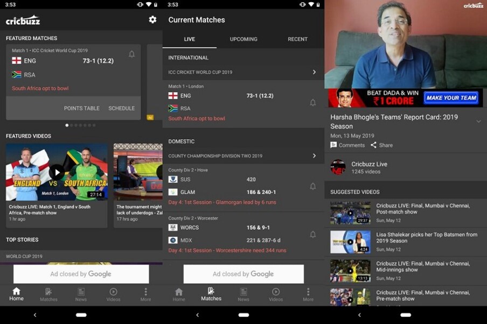Switch to the RECENT tab
Screen dimensions: 487x324
[297, 39]
